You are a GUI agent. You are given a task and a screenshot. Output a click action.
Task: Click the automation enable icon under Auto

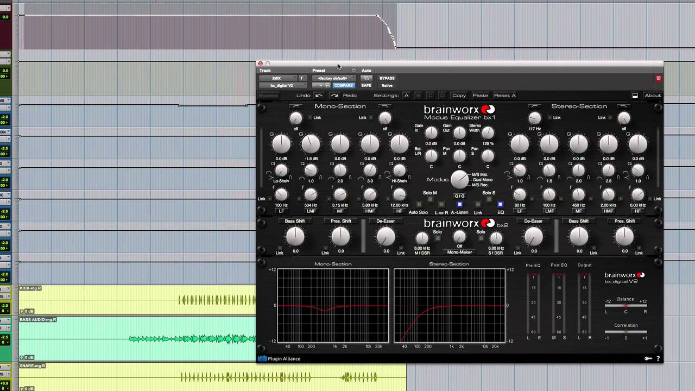[367, 78]
